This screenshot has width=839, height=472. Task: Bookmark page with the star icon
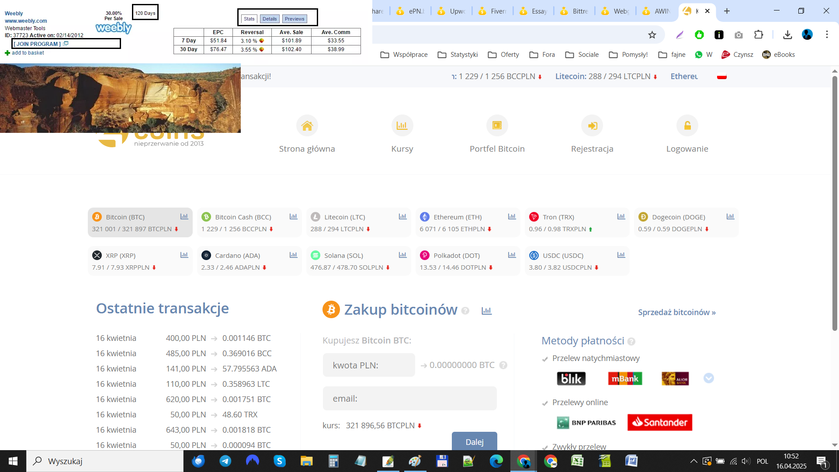coord(652,35)
